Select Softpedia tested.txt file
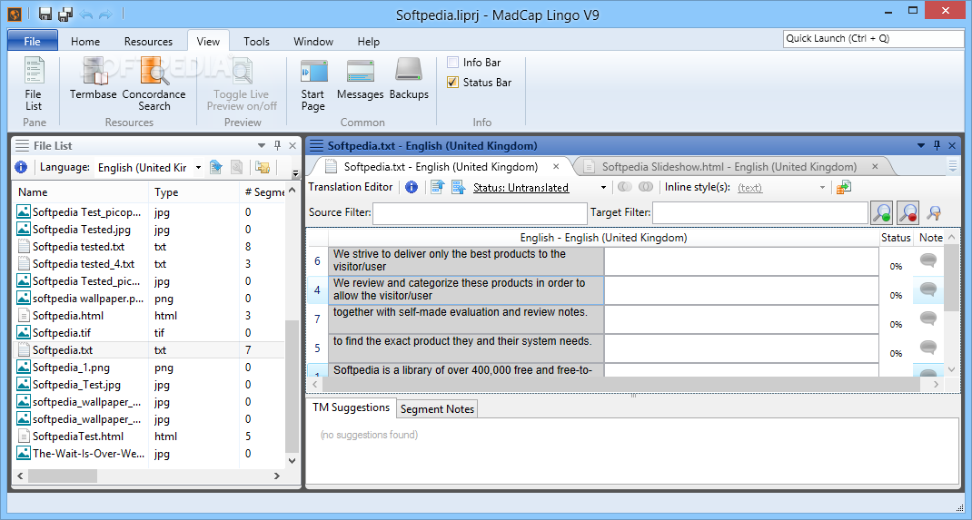The width and height of the screenshot is (972, 520). [148, 246]
